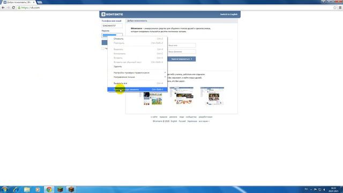Open the all languages footer dropdown
The image size is (343, 193).
click(204, 121)
